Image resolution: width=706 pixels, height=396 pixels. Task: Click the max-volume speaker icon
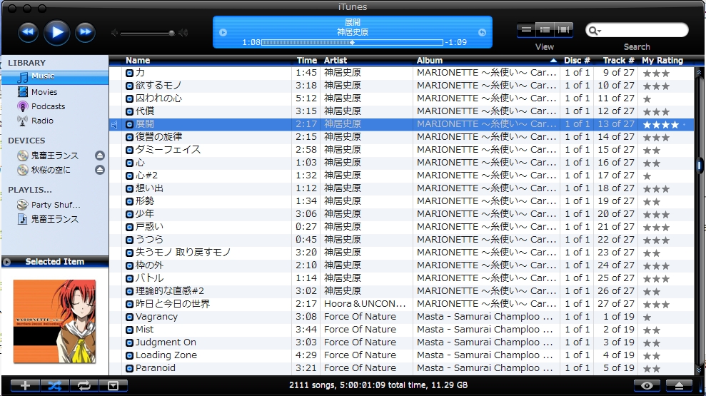183,33
